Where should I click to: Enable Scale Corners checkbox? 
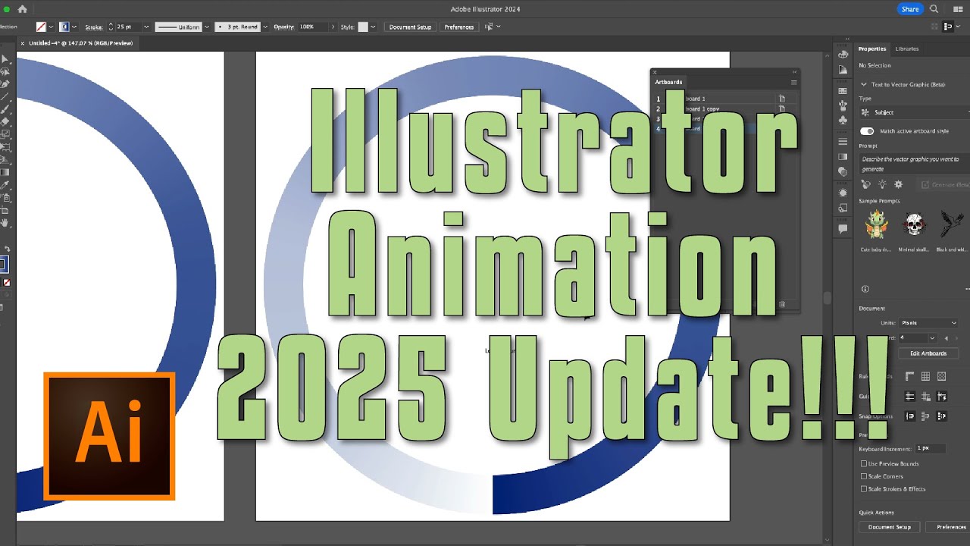pos(864,476)
